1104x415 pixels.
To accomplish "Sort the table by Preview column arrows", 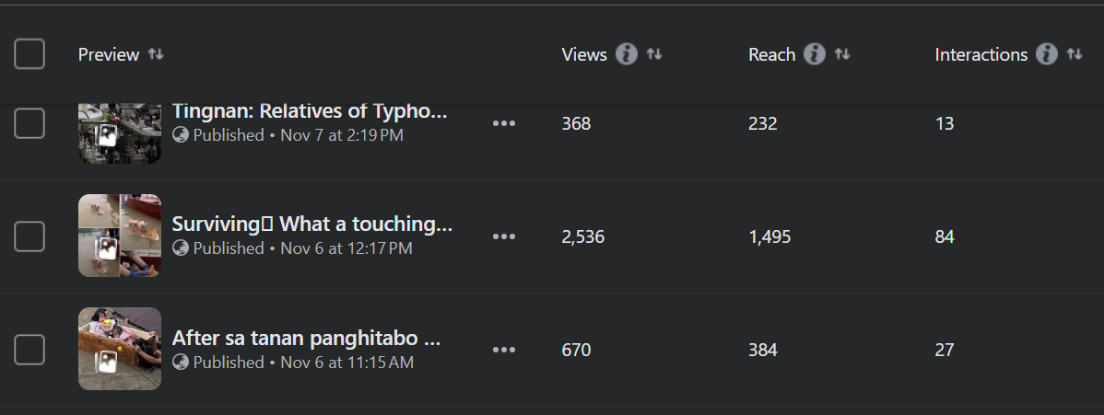I will [x=156, y=54].
